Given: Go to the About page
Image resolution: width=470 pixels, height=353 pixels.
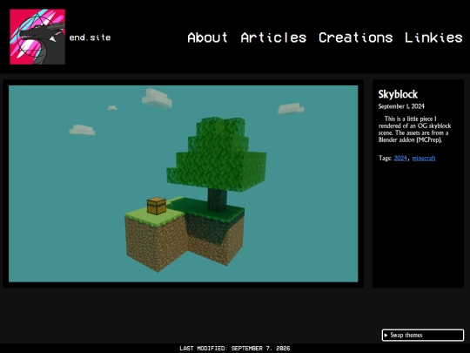Looking at the screenshot, I should [x=207, y=37].
